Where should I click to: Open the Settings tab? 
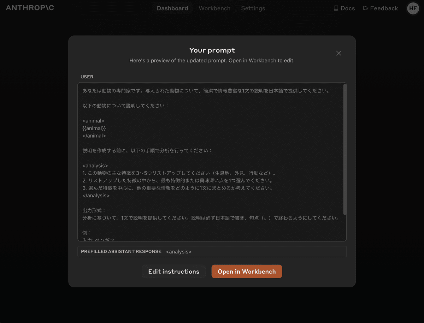coord(253,8)
